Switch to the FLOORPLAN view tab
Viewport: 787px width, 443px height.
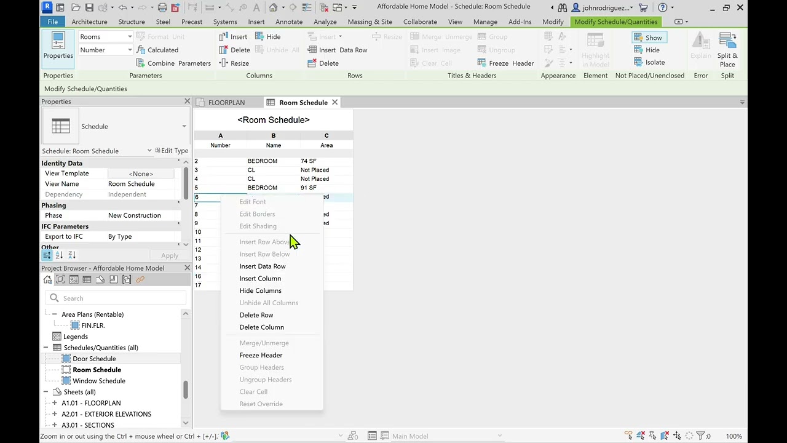(226, 102)
